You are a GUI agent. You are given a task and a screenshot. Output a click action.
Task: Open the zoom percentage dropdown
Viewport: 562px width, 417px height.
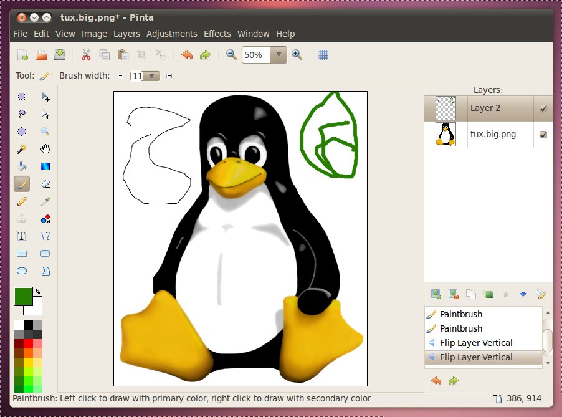279,55
